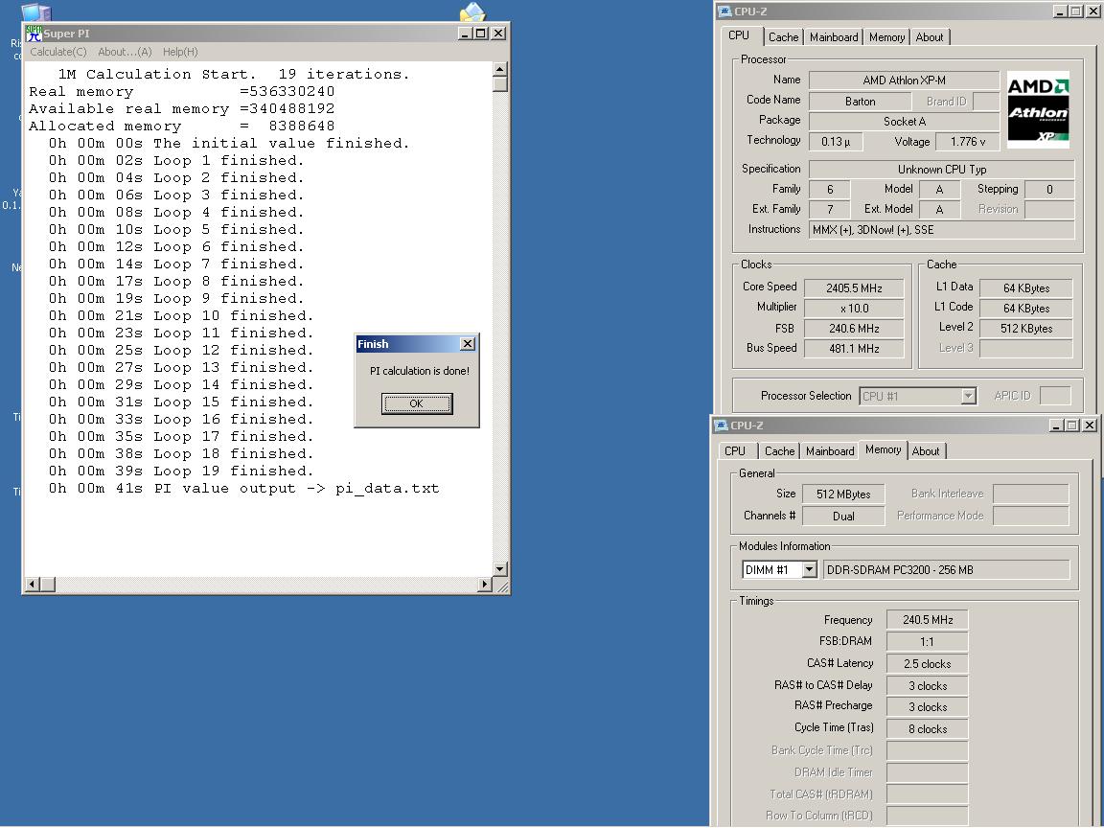Click the Package field Socket A
1104x828 pixels.
tap(904, 122)
